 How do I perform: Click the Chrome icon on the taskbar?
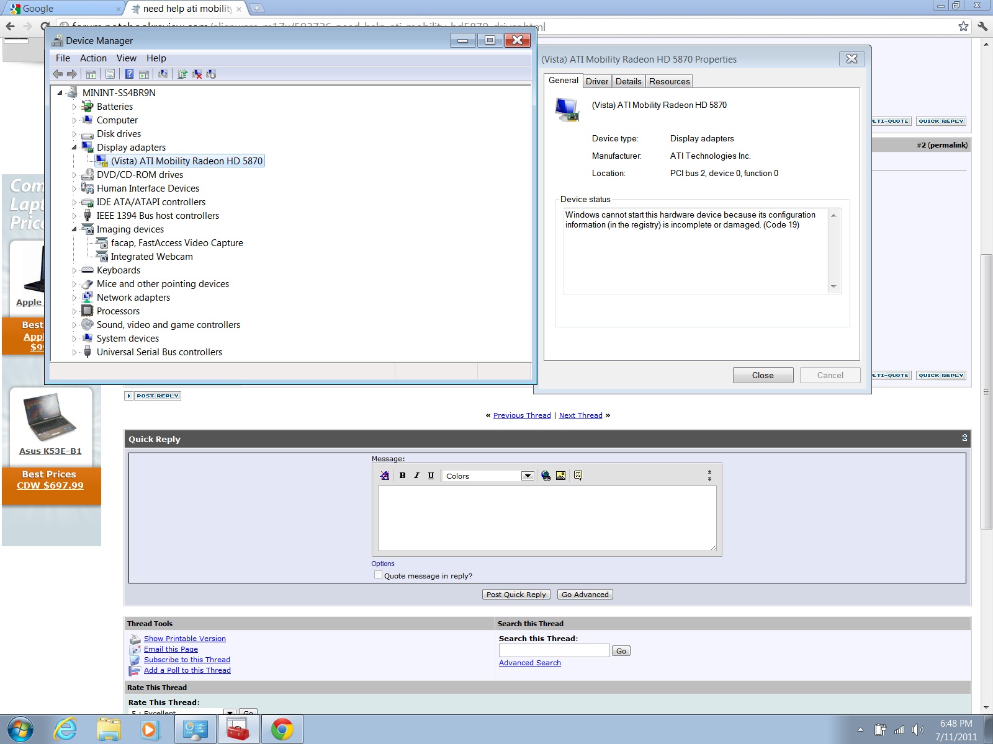282,729
